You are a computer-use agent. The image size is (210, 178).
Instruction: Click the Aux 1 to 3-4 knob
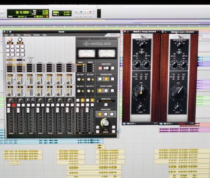tap(79, 91)
